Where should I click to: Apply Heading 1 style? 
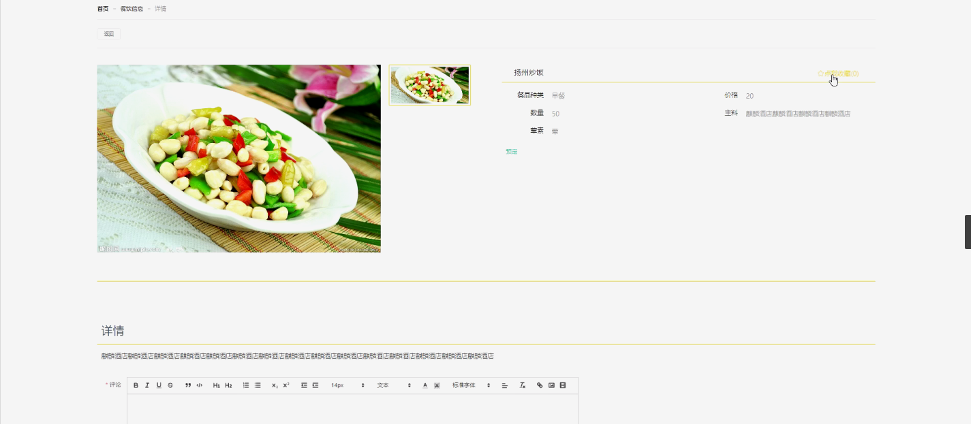coord(217,385)
